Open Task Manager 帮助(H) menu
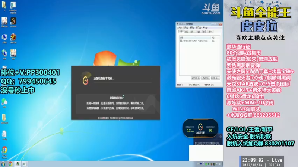 (205, 27)
